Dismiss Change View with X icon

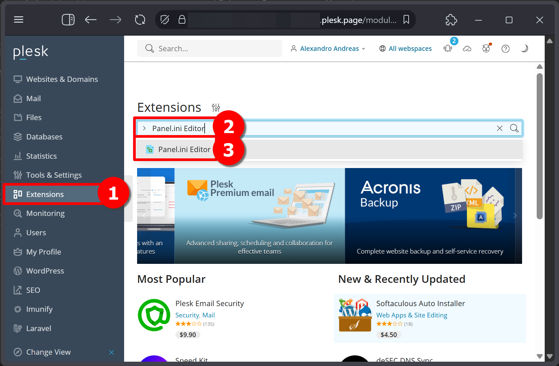(x=111, y=352)
